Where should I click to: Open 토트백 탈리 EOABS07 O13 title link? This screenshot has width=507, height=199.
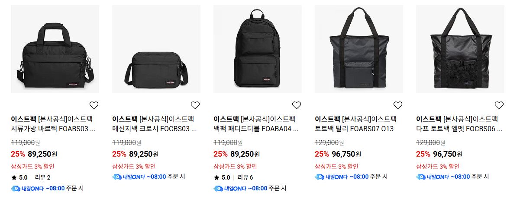pos(355,124)
